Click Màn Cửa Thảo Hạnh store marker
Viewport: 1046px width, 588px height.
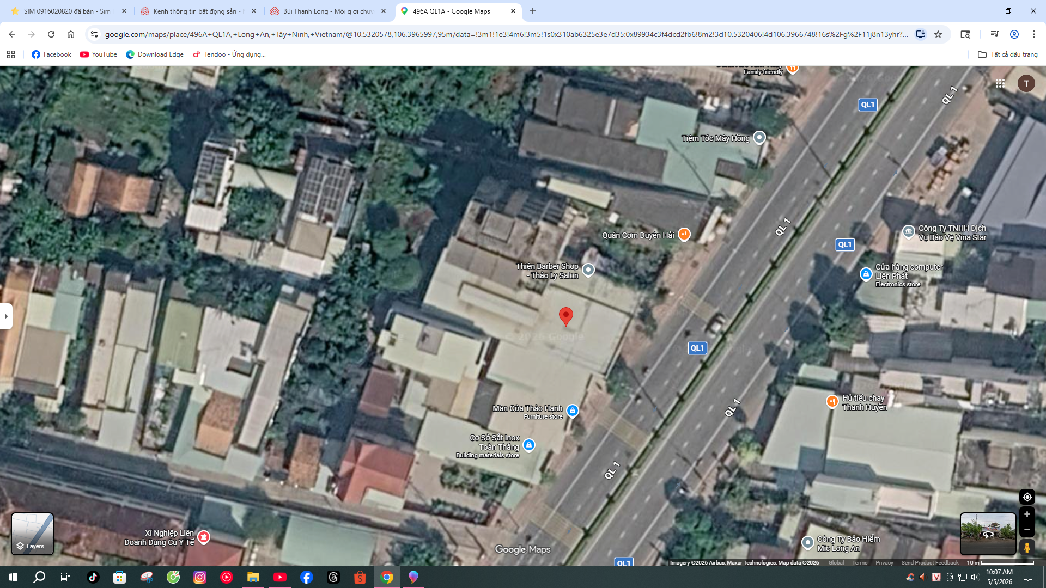click(573, 411)
